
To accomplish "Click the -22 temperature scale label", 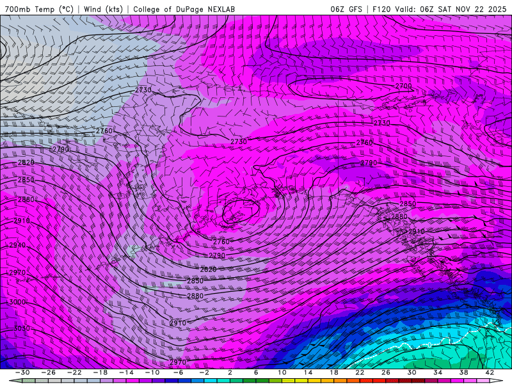I will 74,372.
